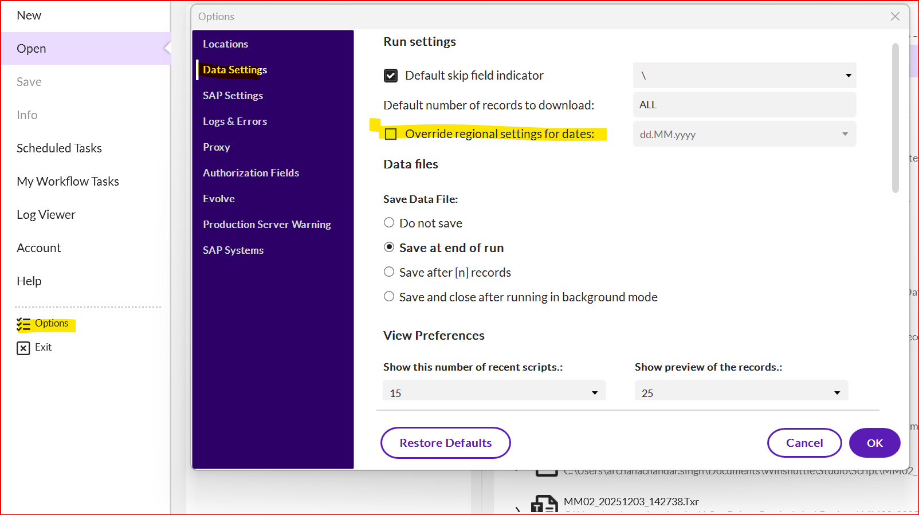Click the MM02_20251203_142738.Txr file icon
Screen dimensions: 919x515
click(544, 504)
